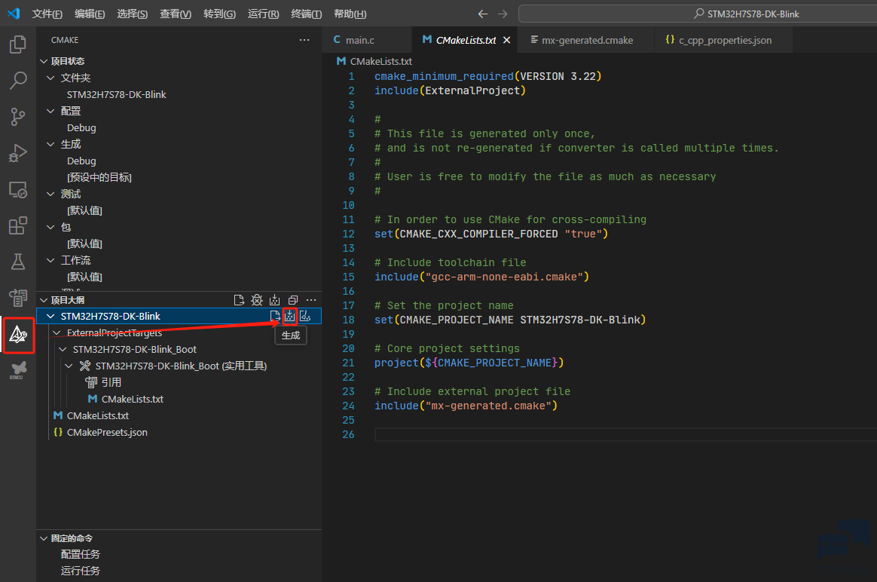Open the 选择(S) menu

click(x=132, y=14)
